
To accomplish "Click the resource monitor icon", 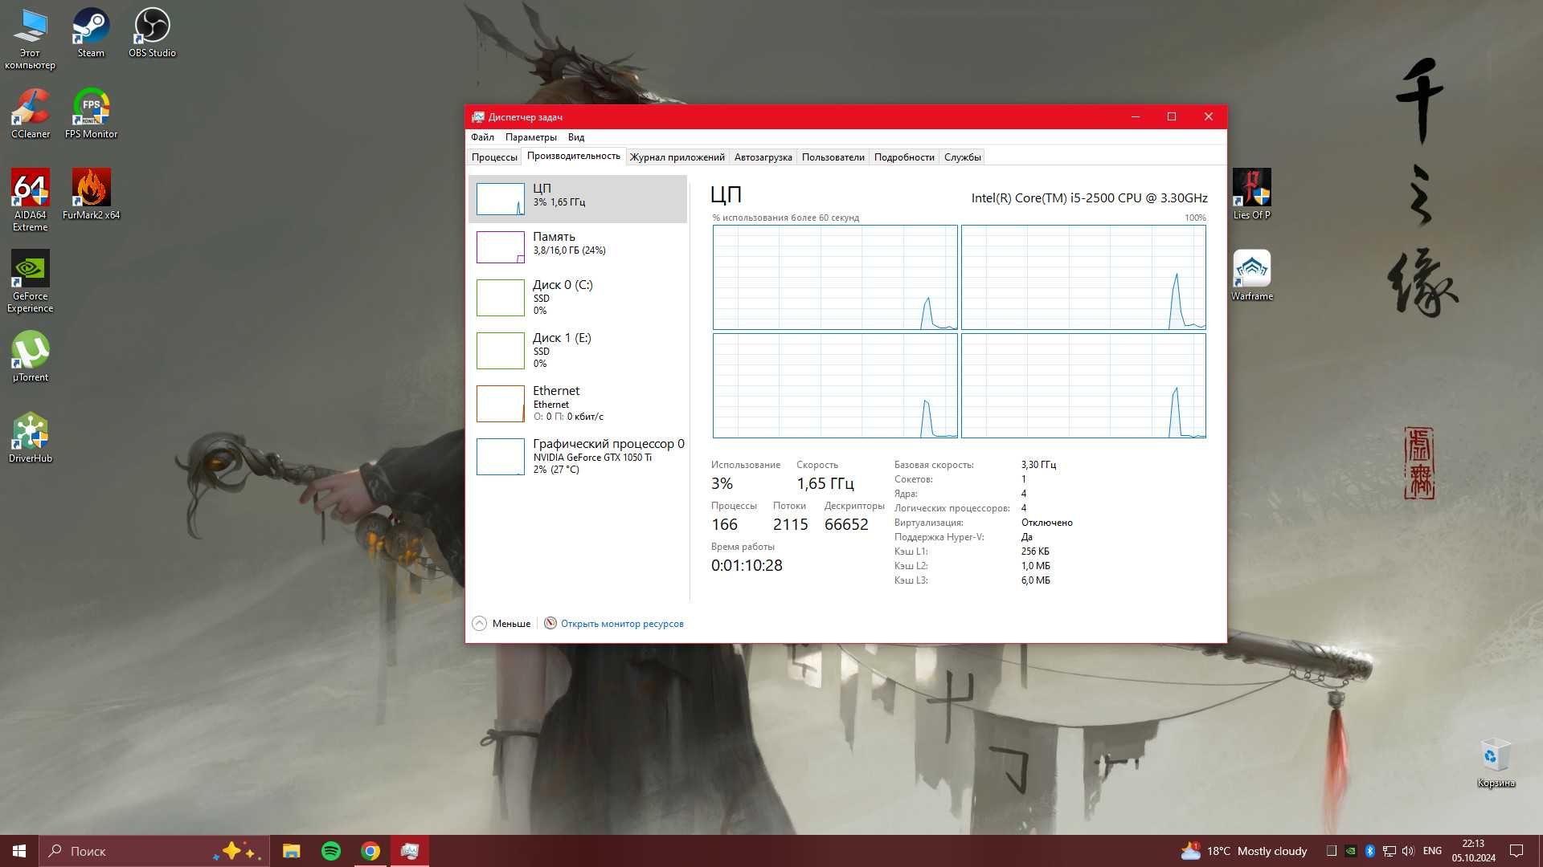I will 550,623.
